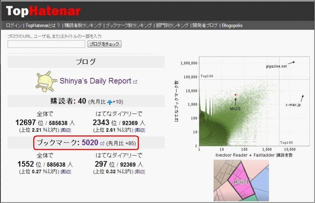Open 周辺 link under 12697 位 ranking
Image resolution: width=315 pixels, height=203 pixels.
click(x=66, y=130)
